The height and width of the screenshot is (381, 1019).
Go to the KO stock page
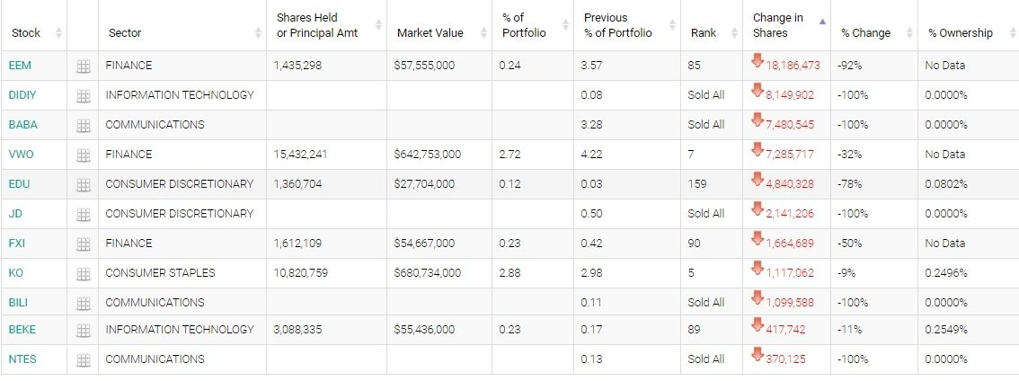[x=16, y=273]
